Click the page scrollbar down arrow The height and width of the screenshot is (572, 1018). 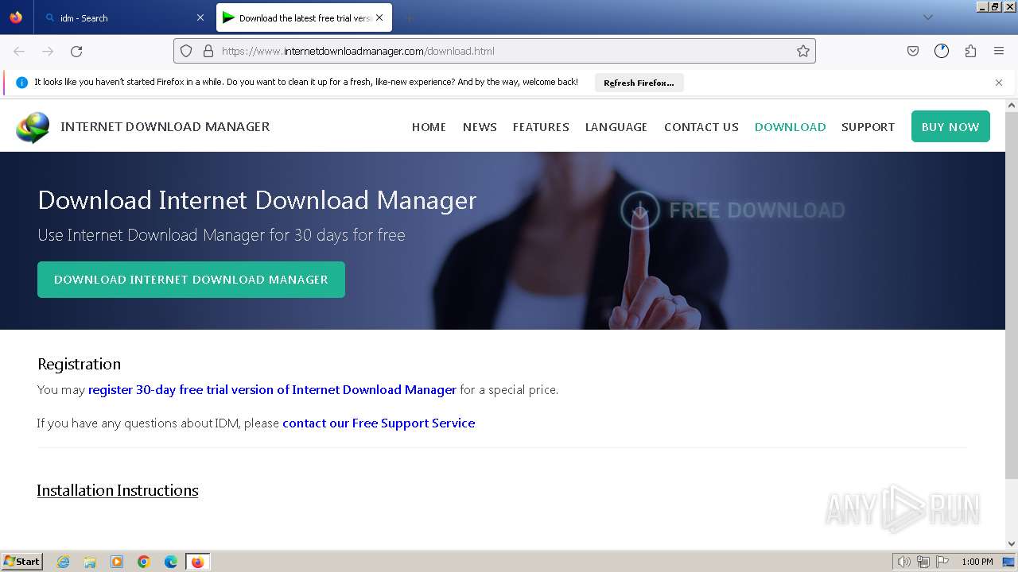pyautogui.click(x=1012, y=543)
